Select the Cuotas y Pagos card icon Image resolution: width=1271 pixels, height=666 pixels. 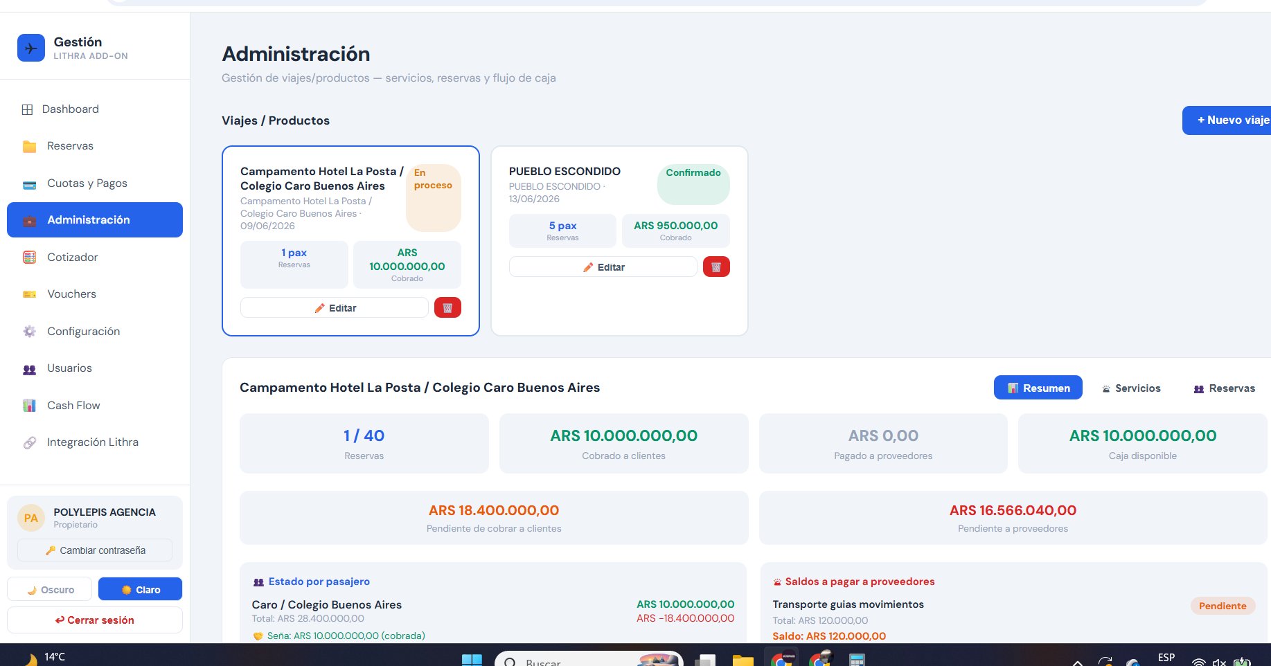[x=29, y=184]
